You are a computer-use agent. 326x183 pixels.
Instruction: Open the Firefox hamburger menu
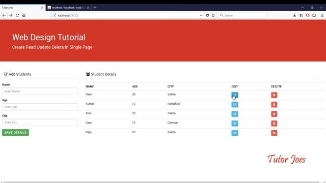pos(322,15)
